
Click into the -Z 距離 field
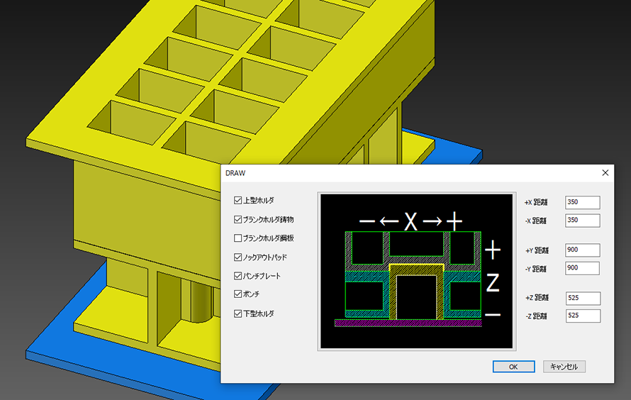582,316
